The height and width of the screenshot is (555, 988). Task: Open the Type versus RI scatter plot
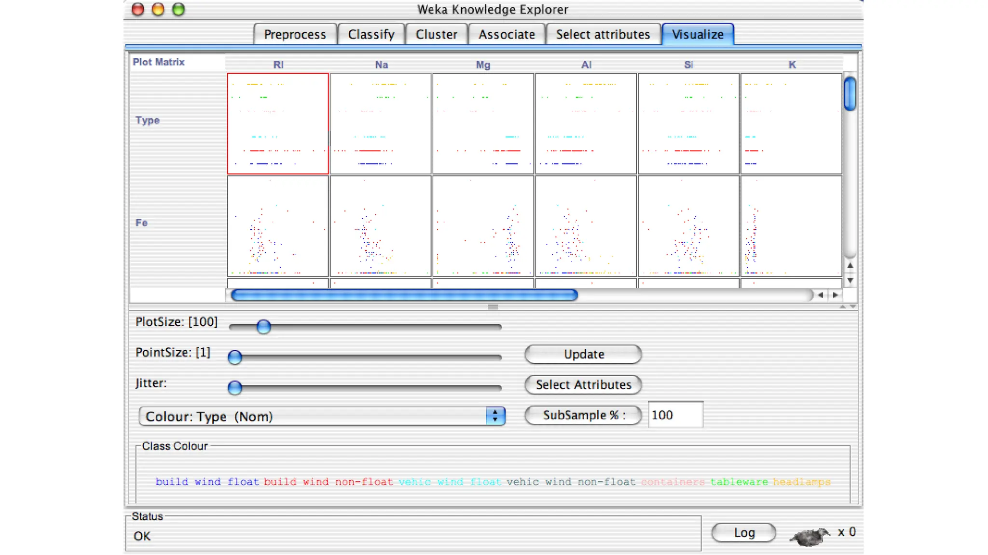(278, 124)
